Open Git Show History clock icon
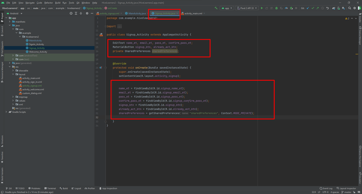Image resolution: width=362 pixels, height=194 pixels. tap(323, 8)
